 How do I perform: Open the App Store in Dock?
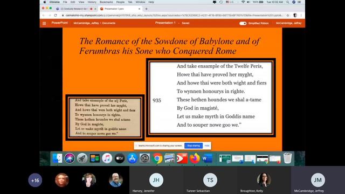(x=132, y=158)
